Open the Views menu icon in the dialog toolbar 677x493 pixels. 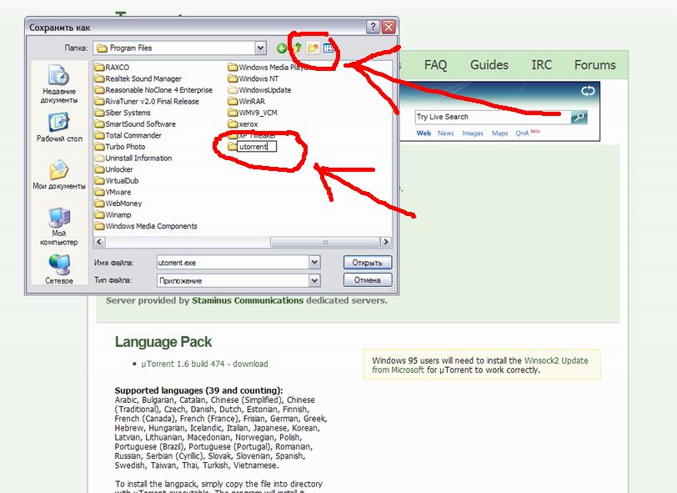click(328, 48)
